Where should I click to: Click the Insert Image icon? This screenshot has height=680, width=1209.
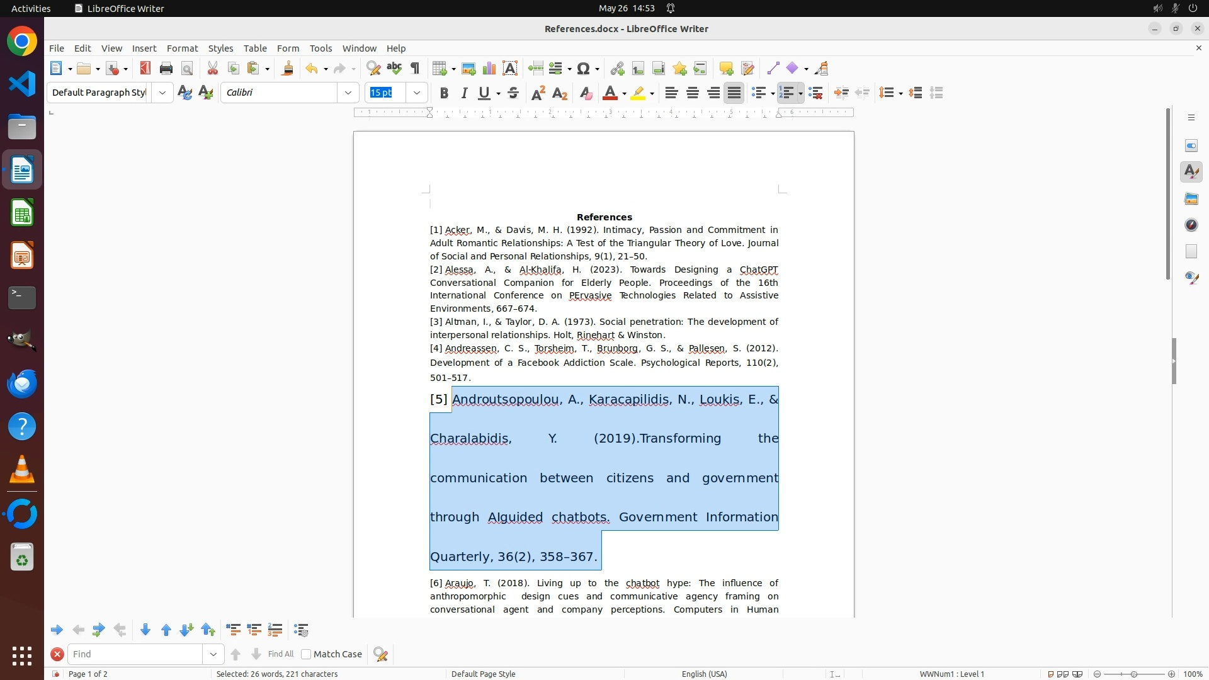pos(468,69)
